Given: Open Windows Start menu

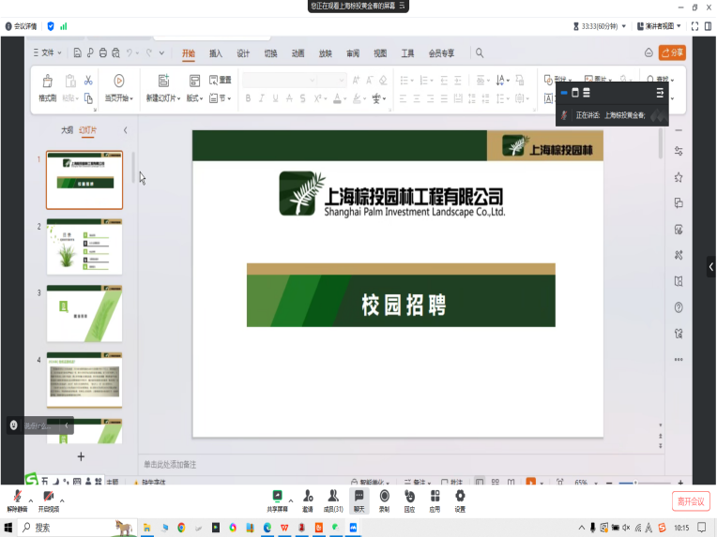Looking at the screenshot, I should pos(9,529).
